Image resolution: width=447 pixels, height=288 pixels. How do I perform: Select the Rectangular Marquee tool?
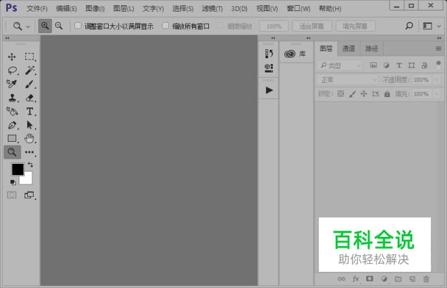[x=29, y=56]
